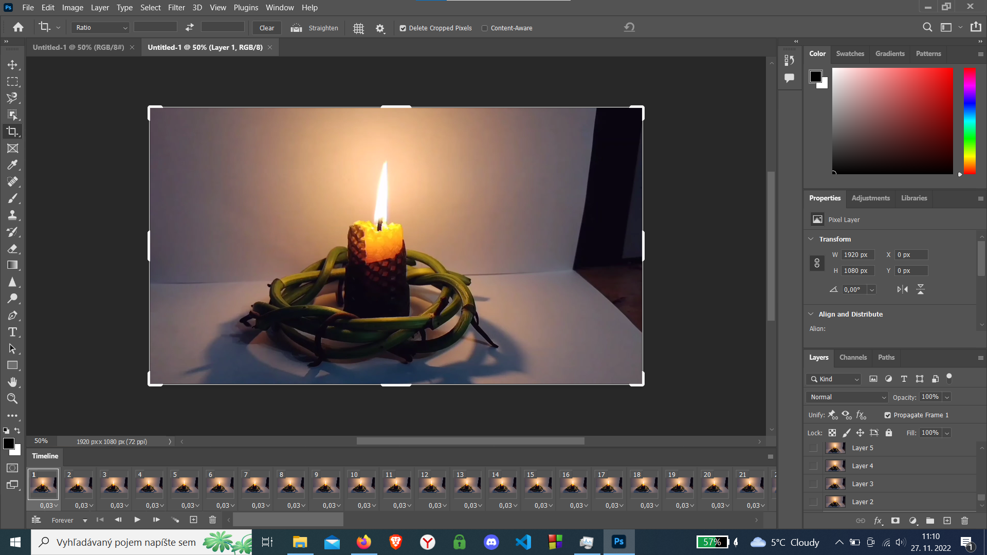Open crop additional settings gear

380,28
